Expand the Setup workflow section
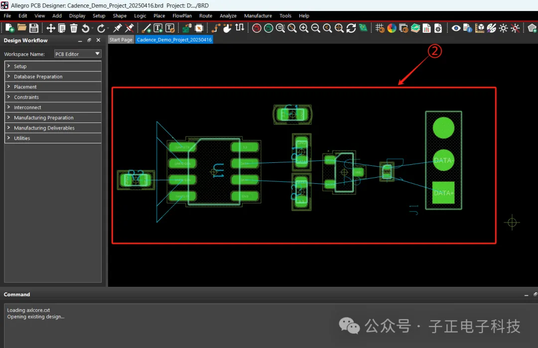The height and width of the screenshot is (348, 538). [53, 66]
